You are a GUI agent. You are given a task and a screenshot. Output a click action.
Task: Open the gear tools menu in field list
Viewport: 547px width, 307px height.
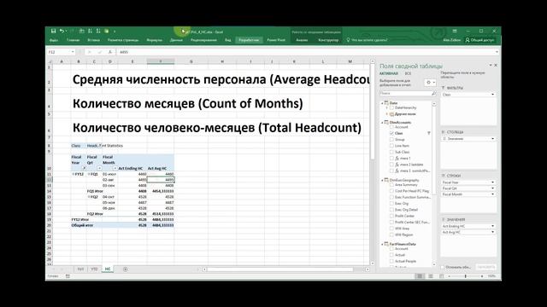(429, 83)
